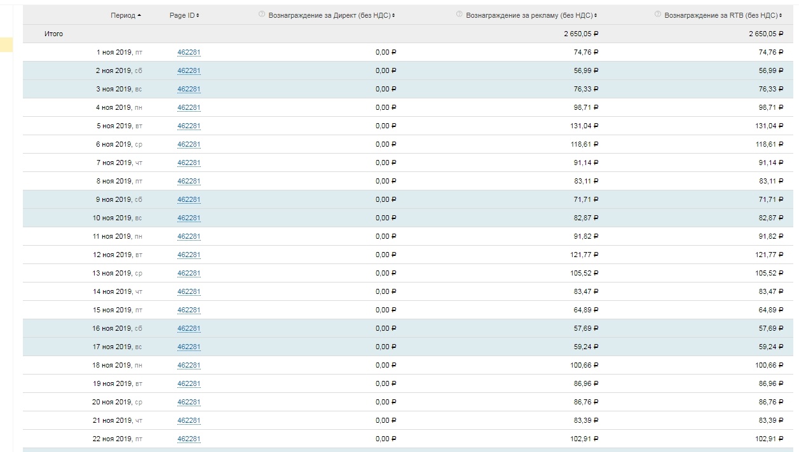Click 102,91 ₽ in the RTB column
This screenshot has height=452, width=799.
click(769, 439)
